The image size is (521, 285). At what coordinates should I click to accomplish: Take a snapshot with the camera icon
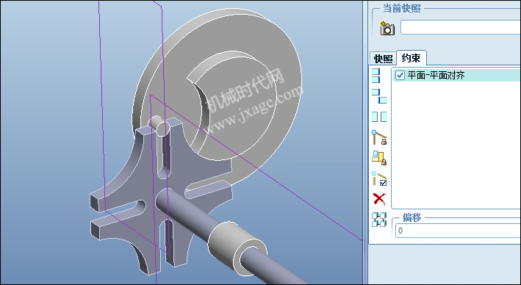(x=387, y=28)
